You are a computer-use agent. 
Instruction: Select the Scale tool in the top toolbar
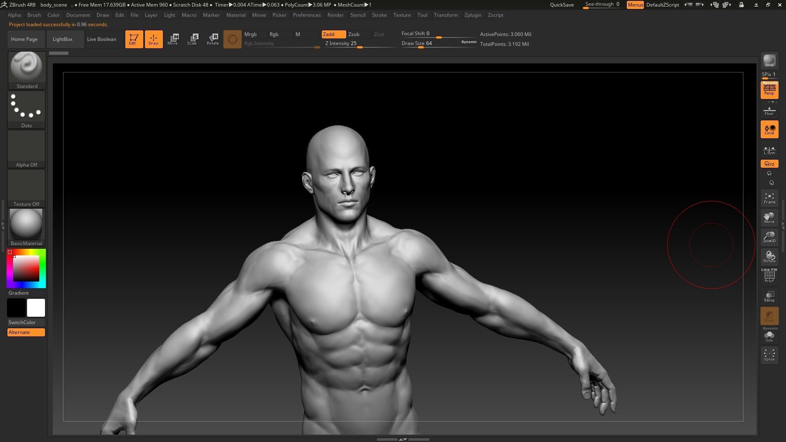[x=192, y=39]
